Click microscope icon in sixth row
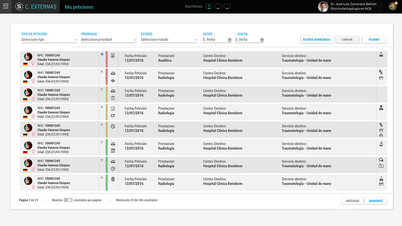Screen dimensions: 402x226 [x=381, y=144]
